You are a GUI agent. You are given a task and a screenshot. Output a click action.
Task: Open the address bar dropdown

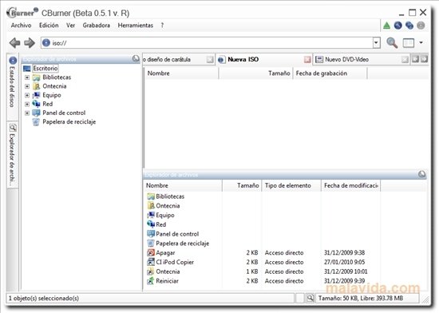click(x=376, y=43)
